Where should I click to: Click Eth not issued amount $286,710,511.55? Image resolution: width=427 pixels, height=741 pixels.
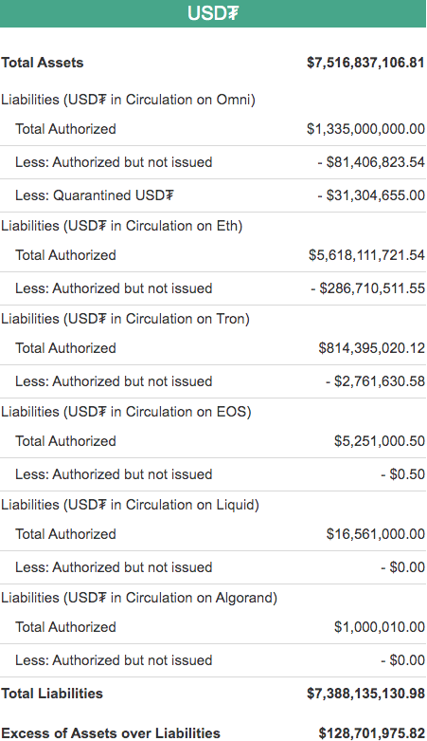[367, 288]
